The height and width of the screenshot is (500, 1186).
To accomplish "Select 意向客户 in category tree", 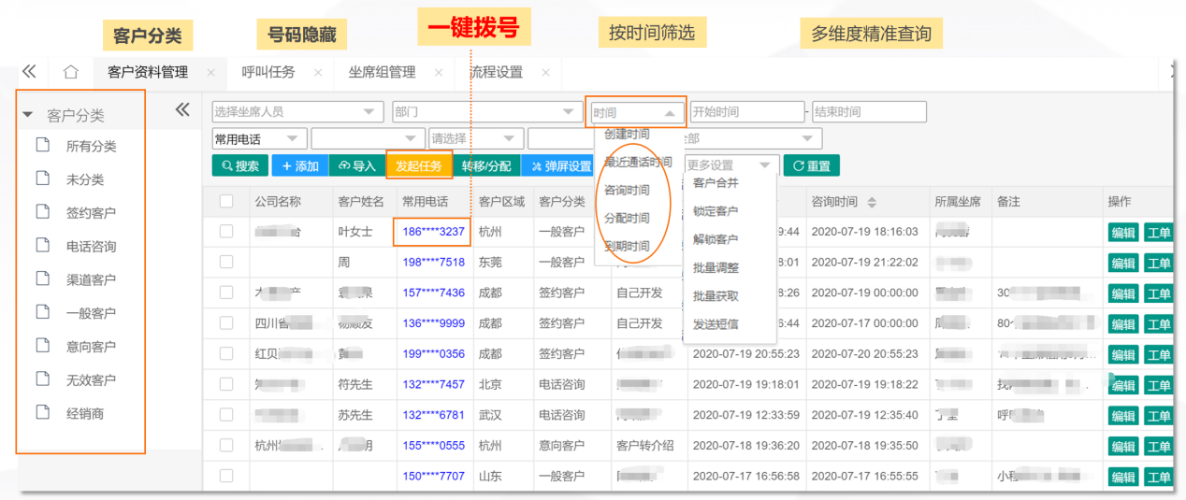I will click(91, 346).
